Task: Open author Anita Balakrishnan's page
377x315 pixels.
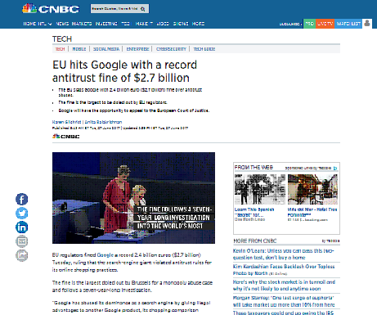Action: click(x=103, y=122)
